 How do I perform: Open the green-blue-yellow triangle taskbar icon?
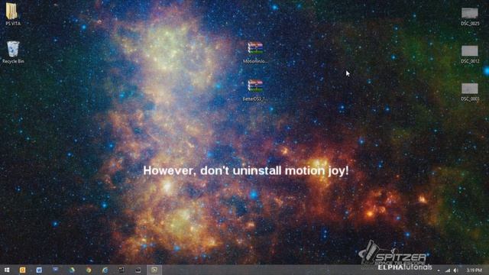(72, 270)
